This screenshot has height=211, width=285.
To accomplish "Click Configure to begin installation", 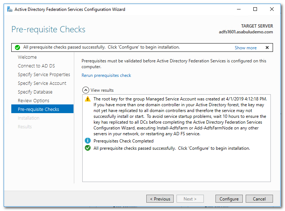I will point(229,199).
